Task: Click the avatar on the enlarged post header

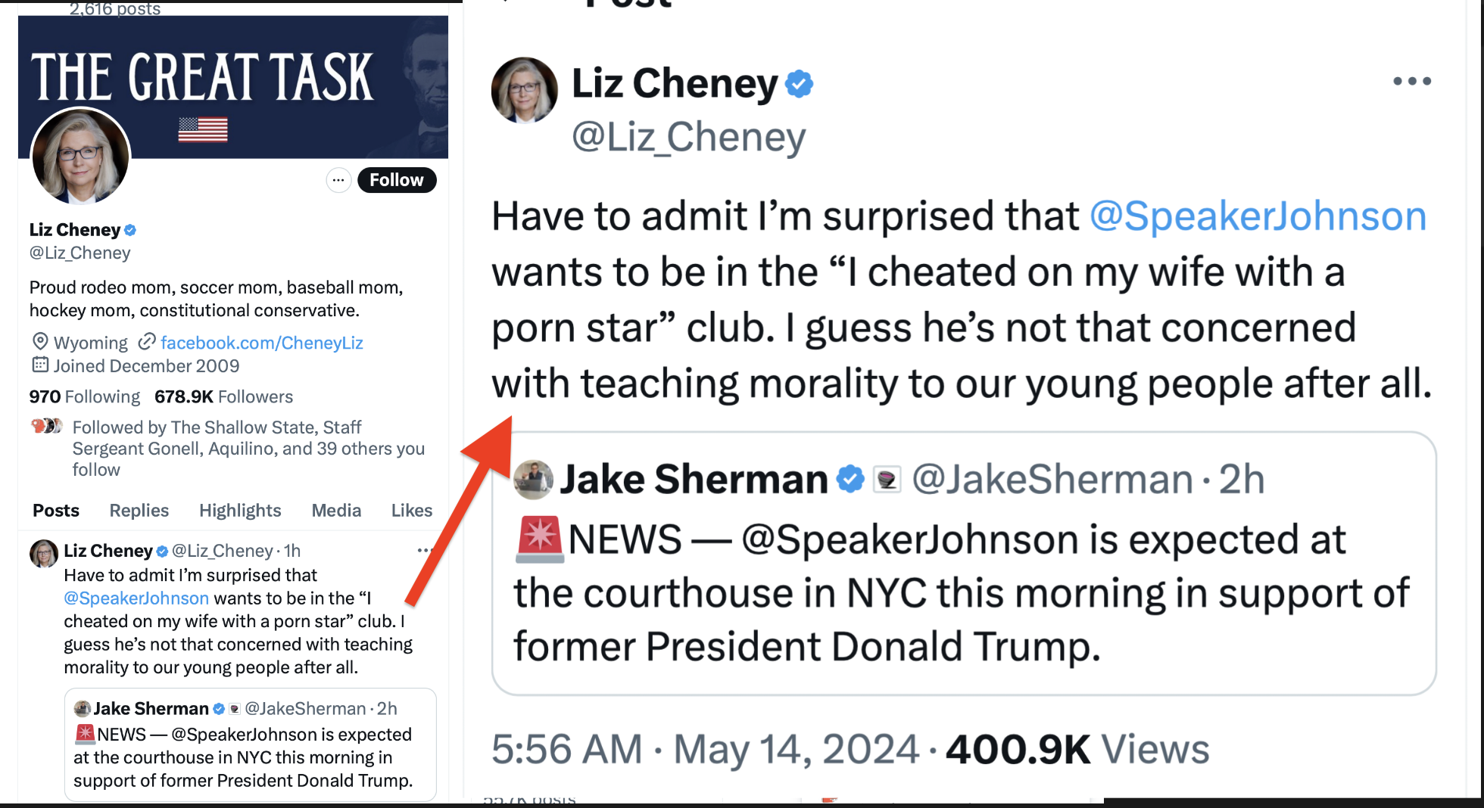Action: [x=524, y=89]
